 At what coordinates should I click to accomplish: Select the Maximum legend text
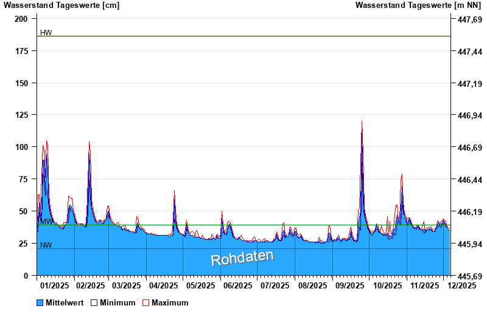point(170,302)
